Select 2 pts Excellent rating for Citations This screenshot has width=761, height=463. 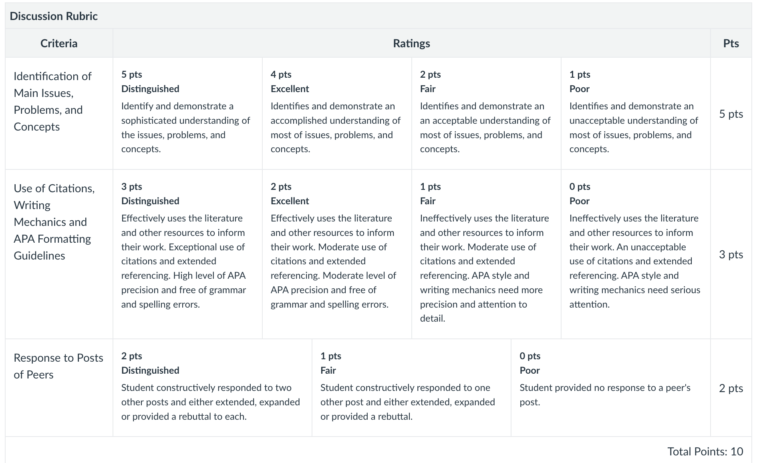coord(337,254)
